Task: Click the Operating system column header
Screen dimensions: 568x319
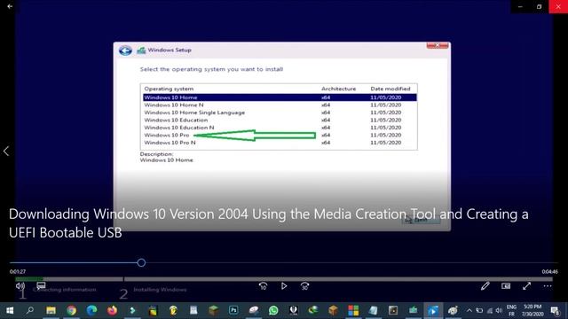Action: click(x=169, y=89)
